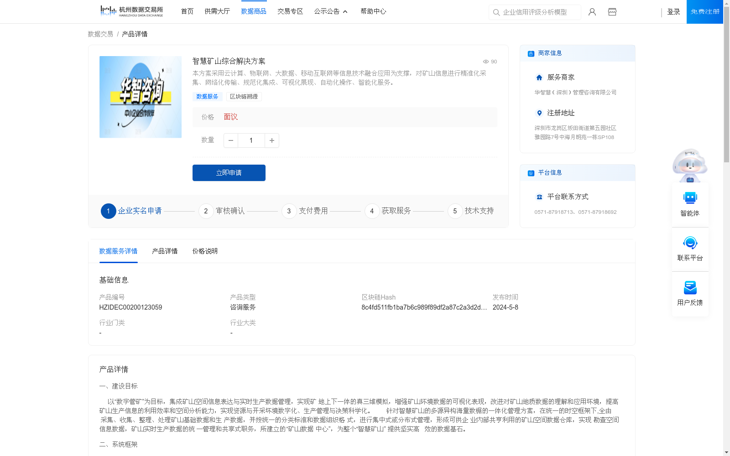Click the 二、系统框架 heading
Image resolution: width=730 pixels, height=456 pixels.
click(118, 445)
